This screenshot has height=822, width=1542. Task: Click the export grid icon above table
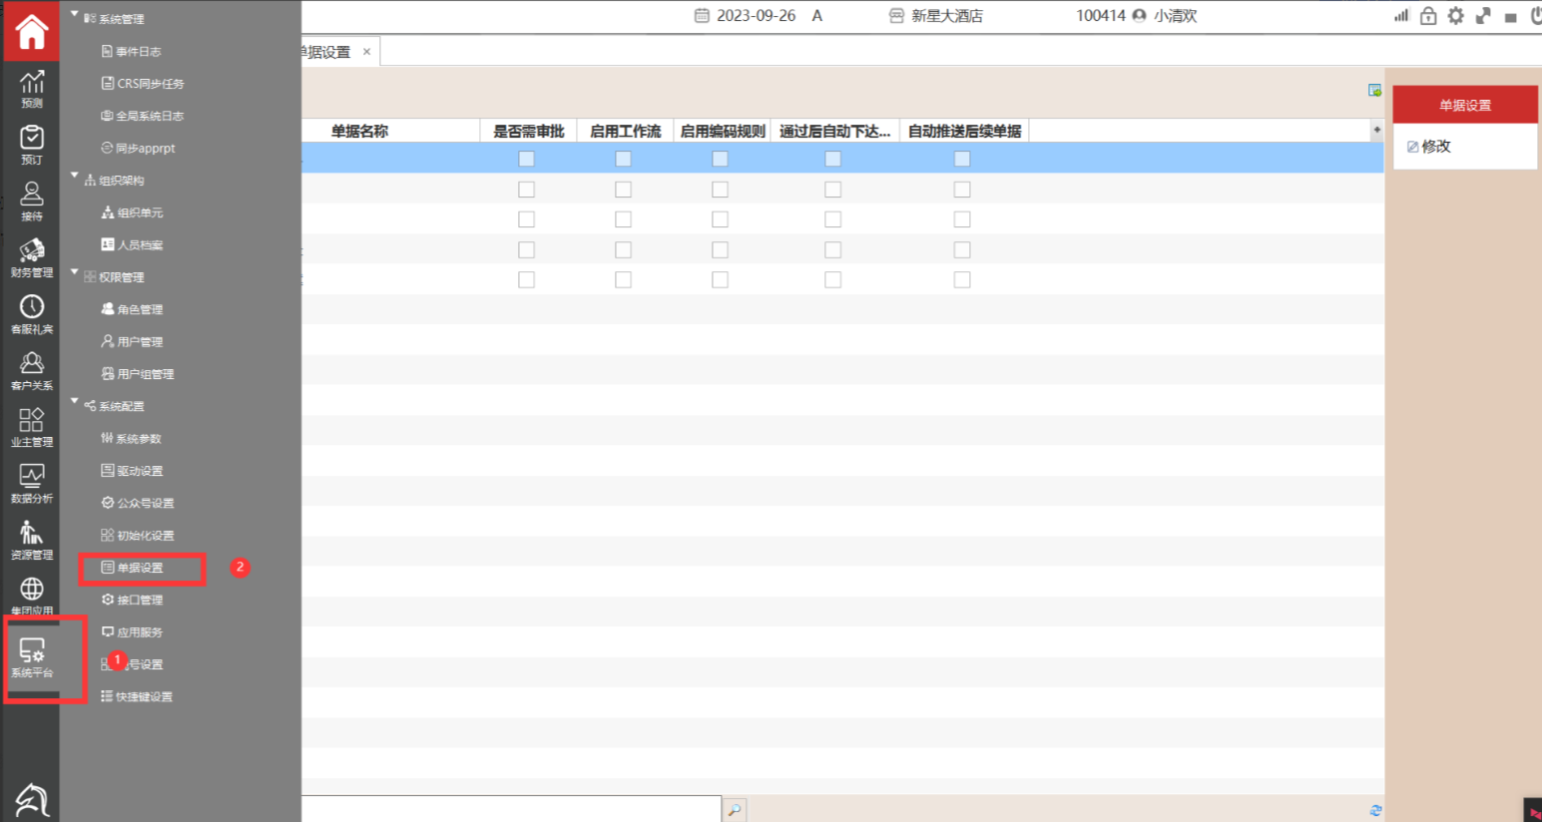(1374, 91)
